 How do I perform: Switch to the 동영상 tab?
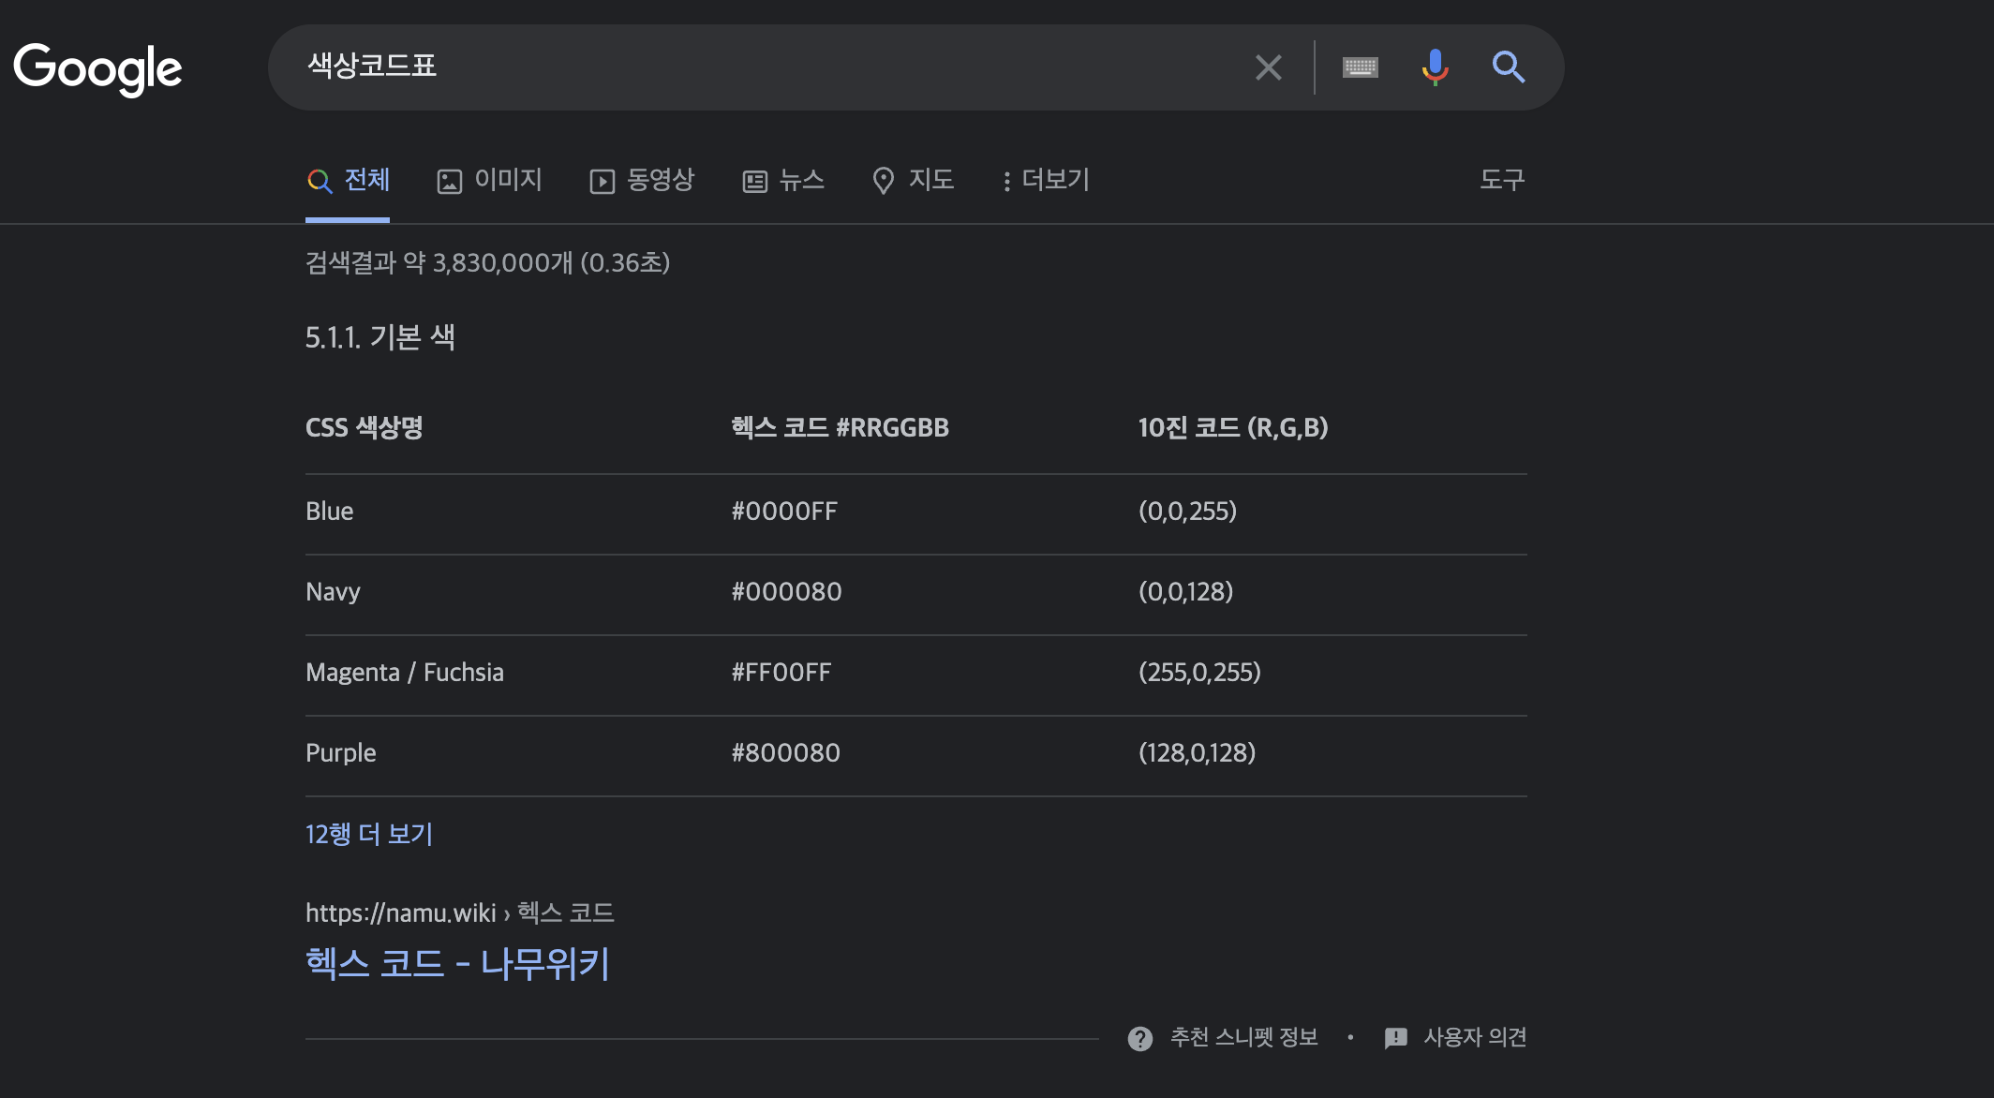click(642, 180)
